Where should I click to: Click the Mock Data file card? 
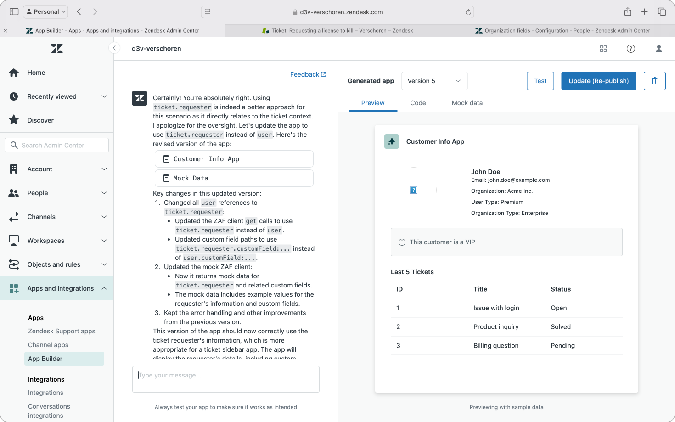234,178
